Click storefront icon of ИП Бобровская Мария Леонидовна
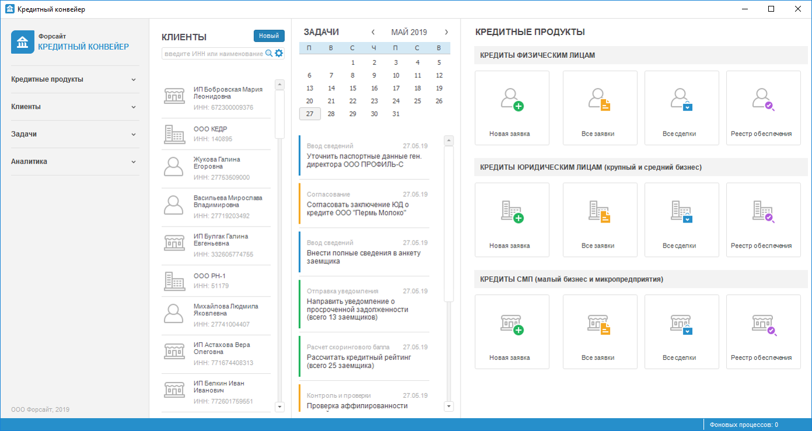Screen dimensions: 812x431 [174, 96]
